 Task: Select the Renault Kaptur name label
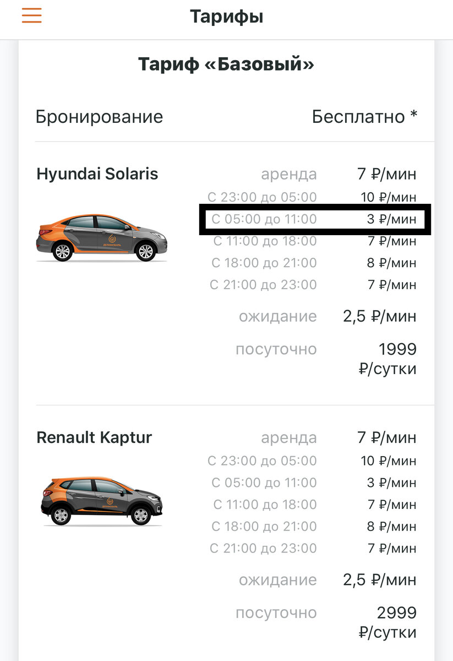click(x=94, y=437)
